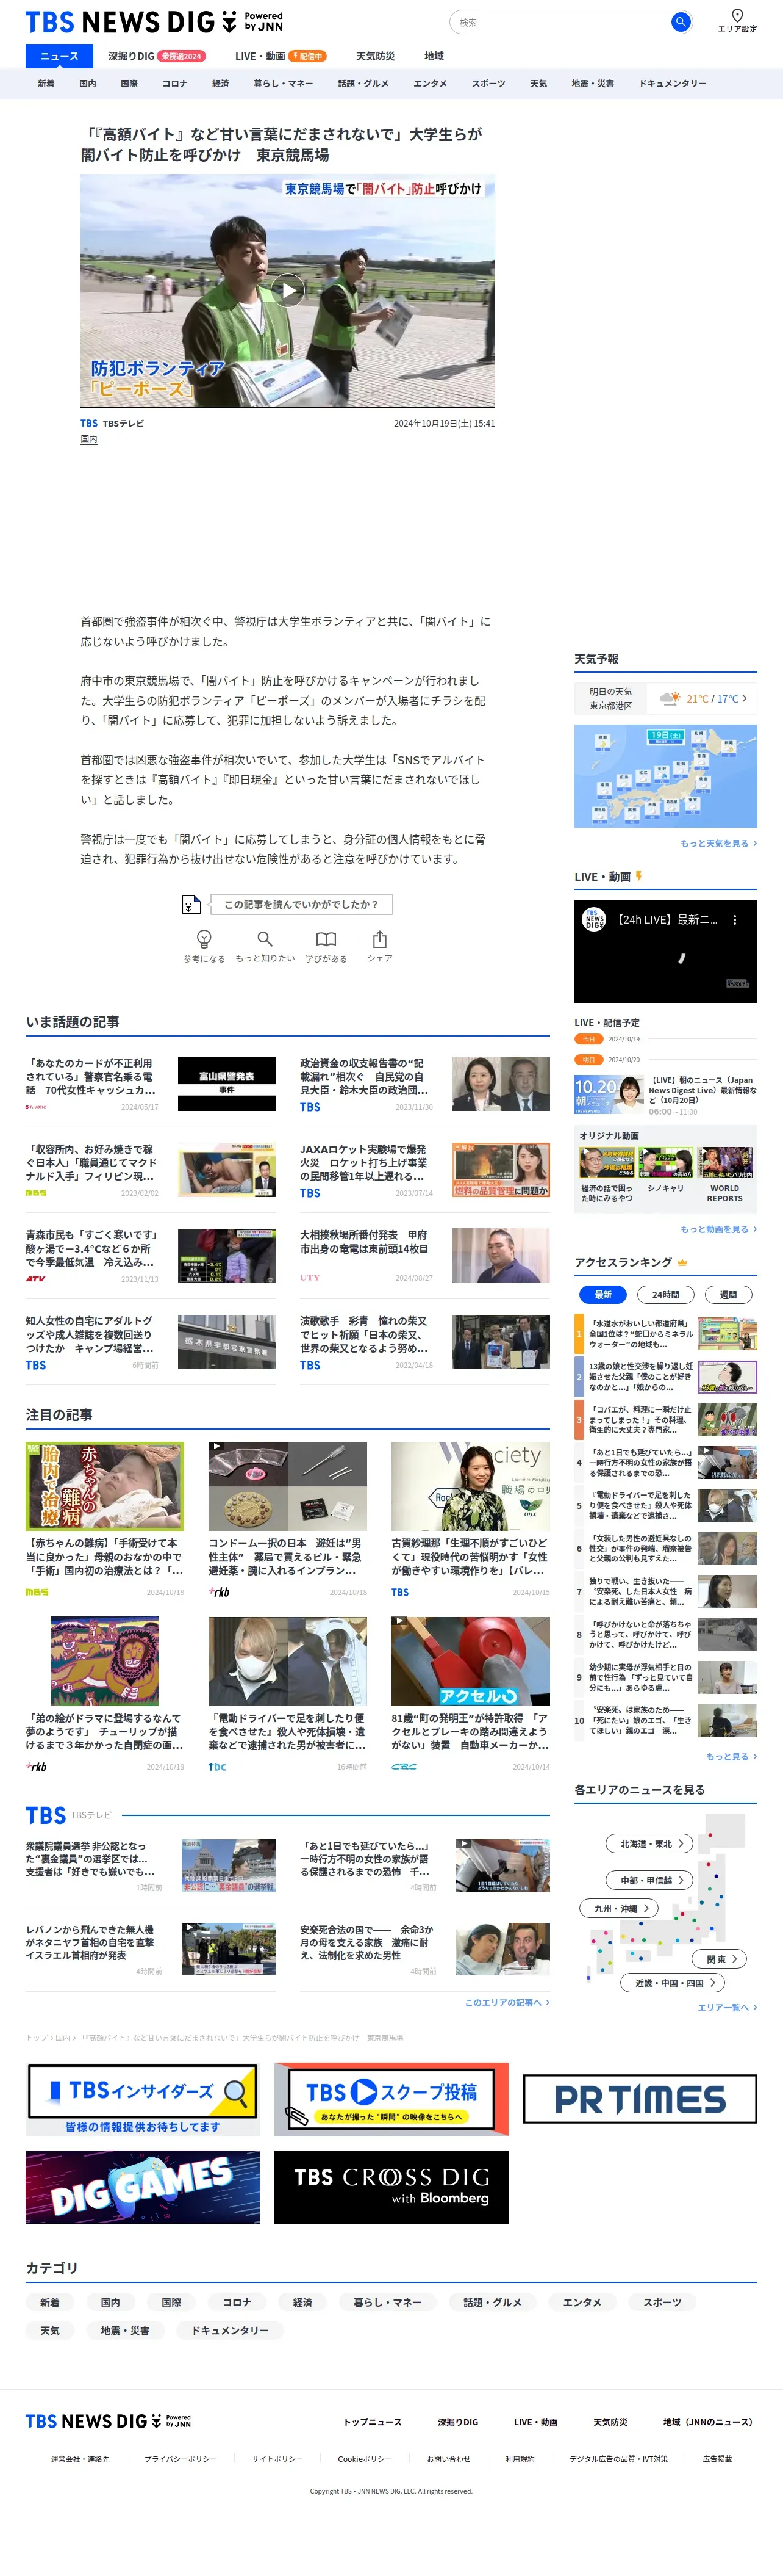
Task: Select the ニュース main tab
Action: (x=59, y=56)
